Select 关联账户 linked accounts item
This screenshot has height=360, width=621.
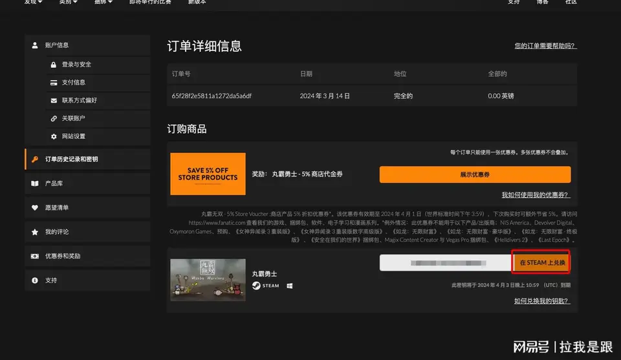pyautogui.click(x=98, y=118)
